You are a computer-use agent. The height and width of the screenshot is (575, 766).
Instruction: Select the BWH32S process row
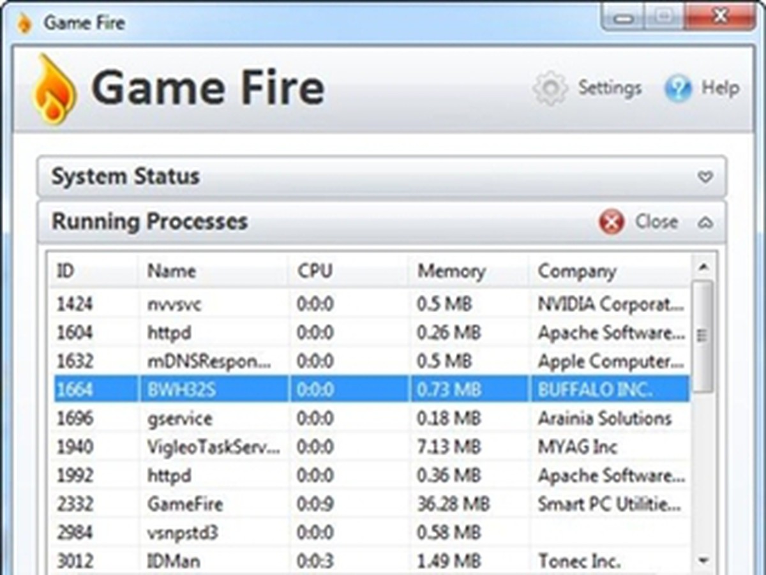370,389
